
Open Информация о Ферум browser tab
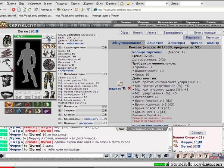pyautogui.click(x=106, y=16)
